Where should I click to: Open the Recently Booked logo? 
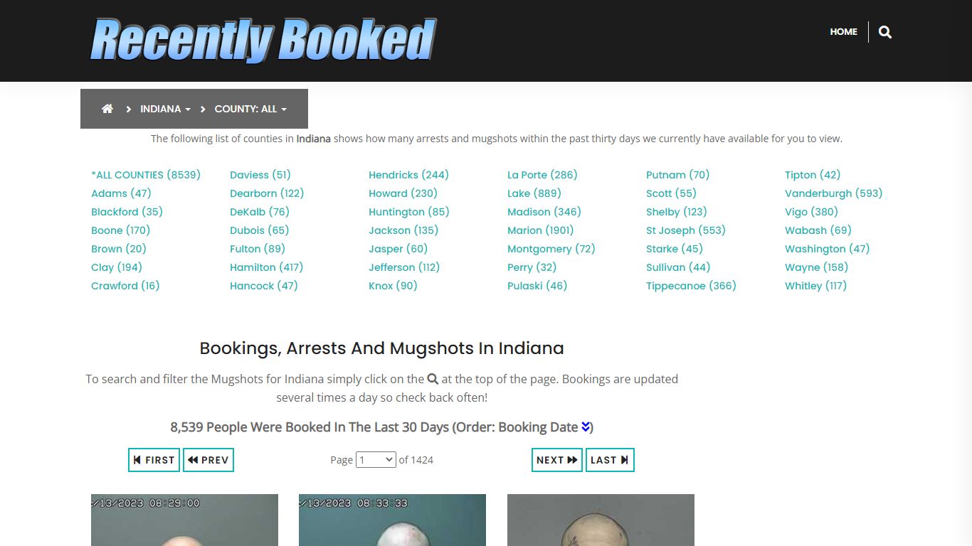pos(263,40)
